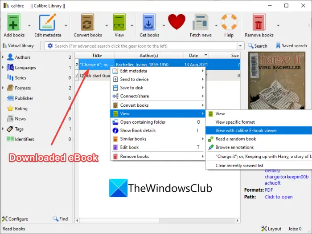Screen dimensions: 312x234
Task: Select News in the tag browser
Action: click(21, 119)
